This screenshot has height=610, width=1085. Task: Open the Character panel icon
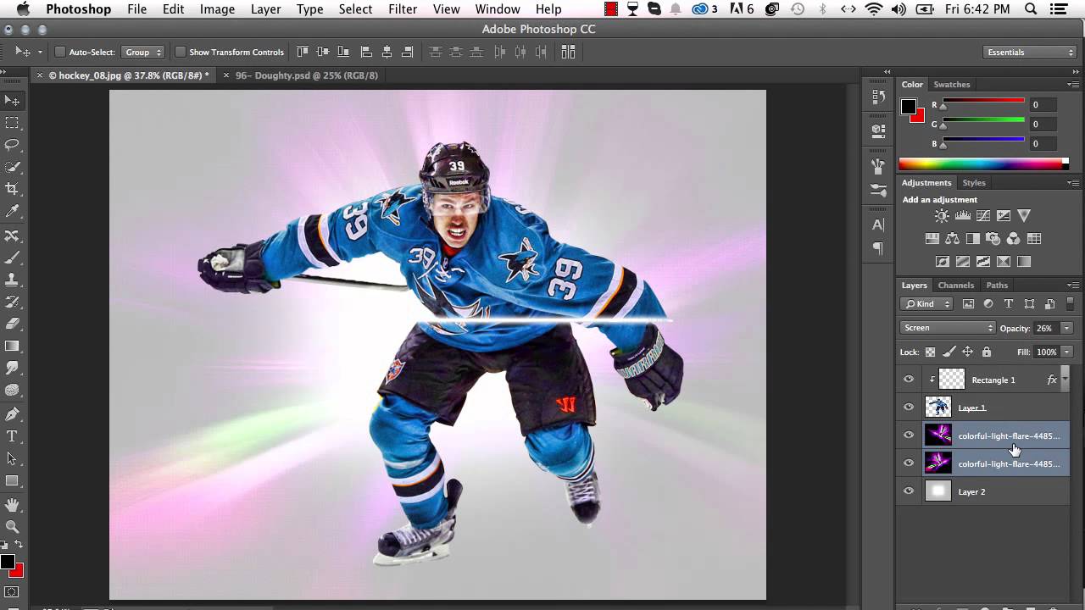pos(878,225)
